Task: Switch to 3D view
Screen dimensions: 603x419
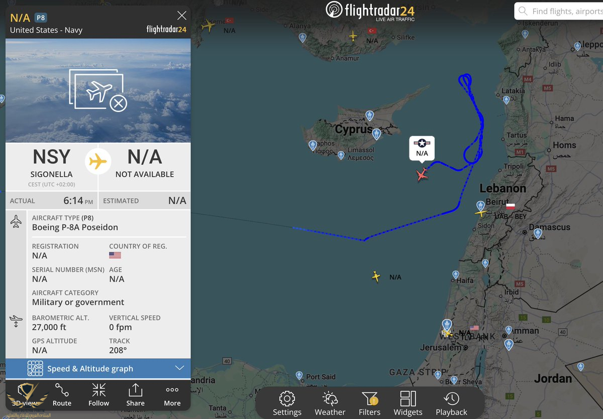Action: coord(25,394)
